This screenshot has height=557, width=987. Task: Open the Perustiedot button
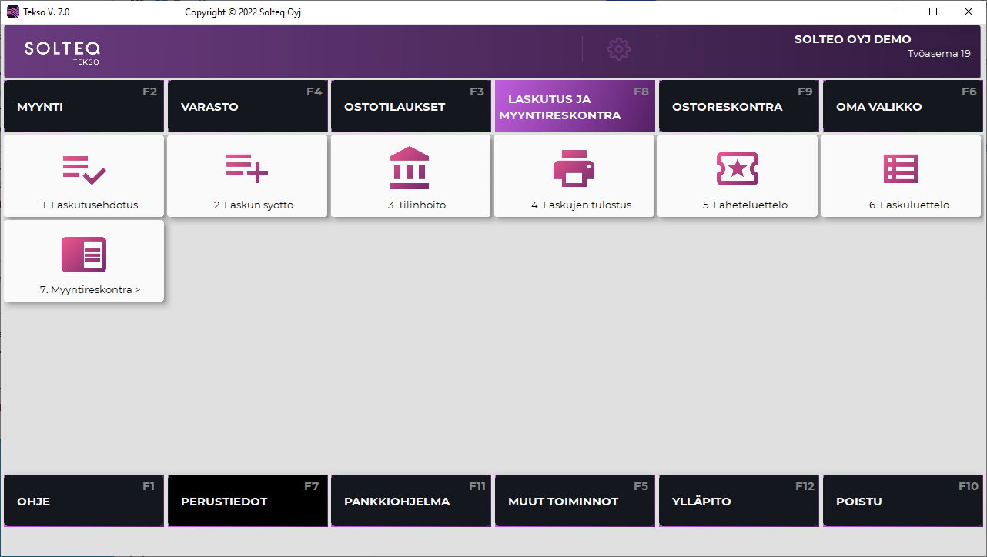coord(247,501)
